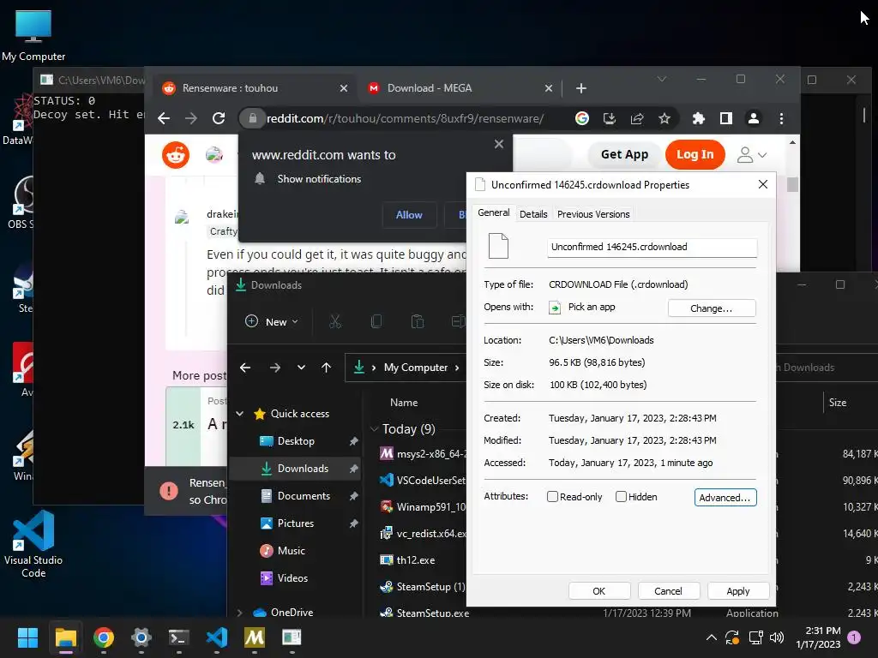Click the Paste icon in Downloads toolbar
The image size is (878, 658).
point(418,322)
